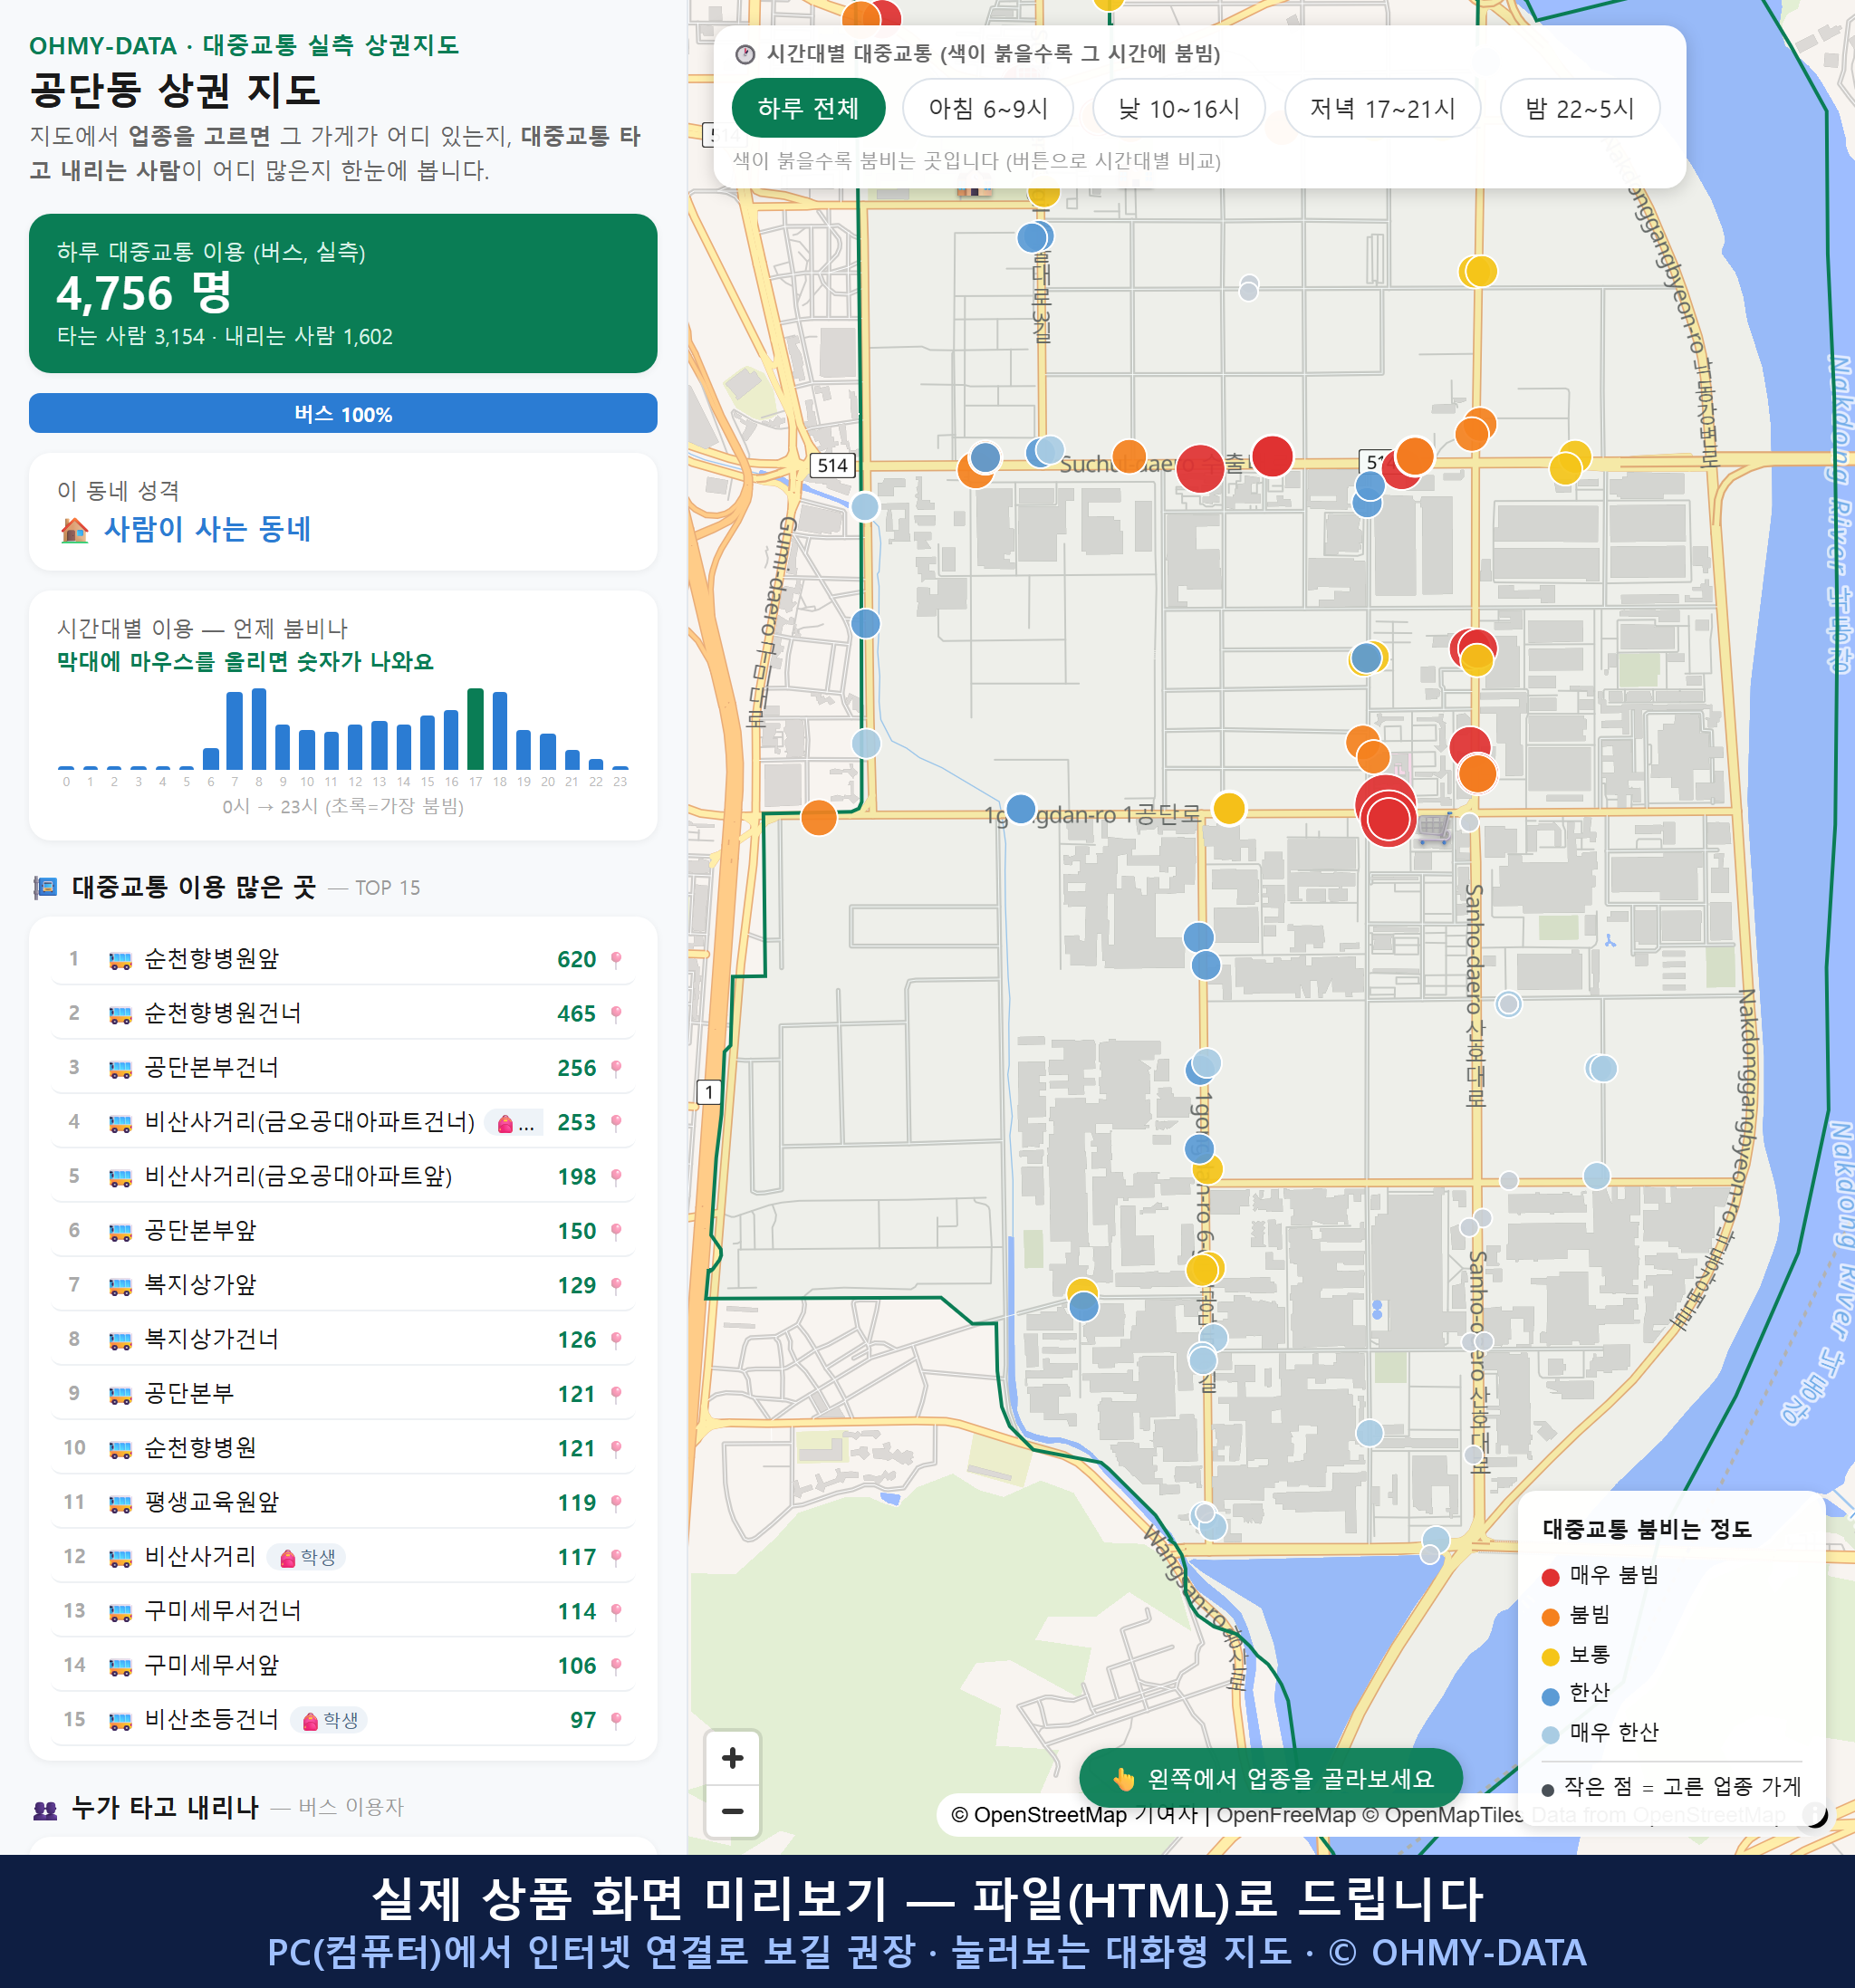The image size is (1855, 1988).
Task: Select the 평생교육원앞 list row text
Action: point(212,1502)
